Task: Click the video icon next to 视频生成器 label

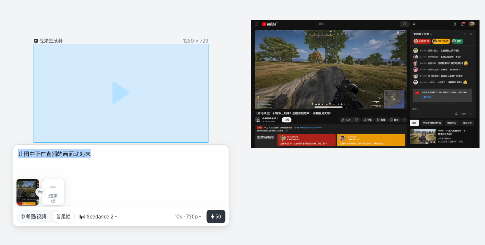Action: pos(36,41)
